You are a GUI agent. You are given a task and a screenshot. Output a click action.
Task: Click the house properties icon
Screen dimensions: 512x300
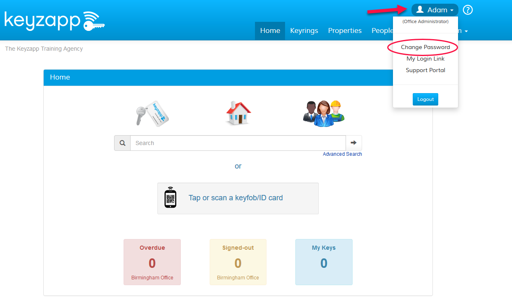[238, 113]
